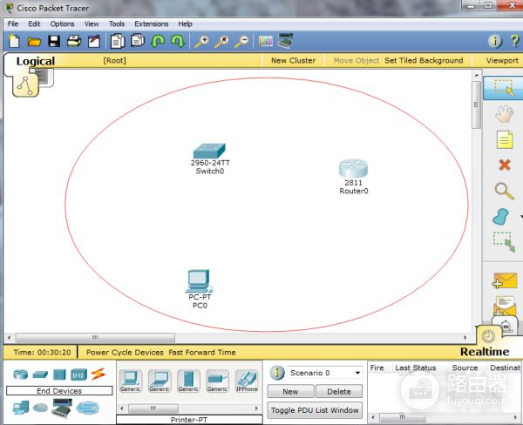Choose the Move Layout hand tool
The image size is (523, 425).
point(504,113)
